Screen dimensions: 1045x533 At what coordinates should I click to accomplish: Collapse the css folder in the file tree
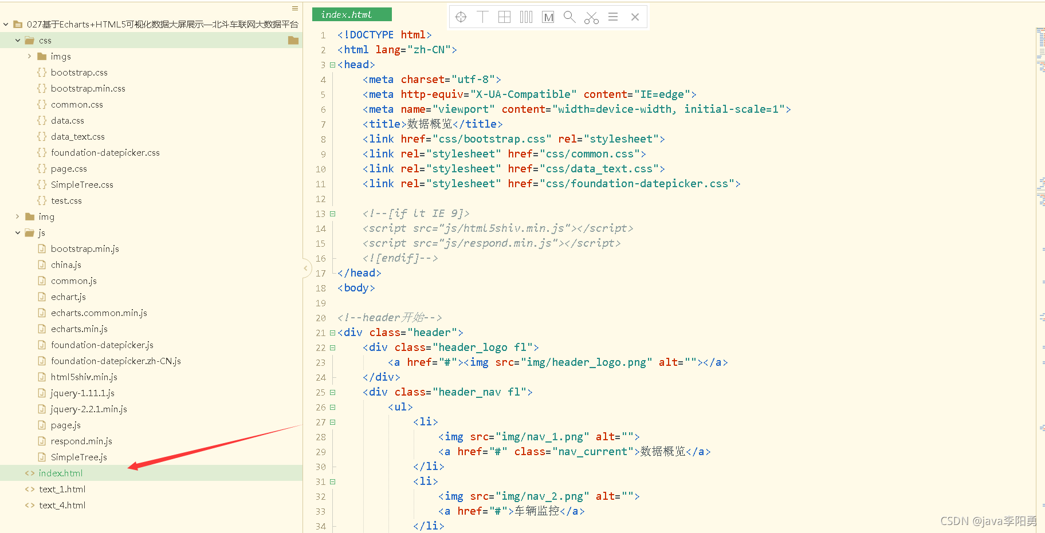[x=17, y=40]
